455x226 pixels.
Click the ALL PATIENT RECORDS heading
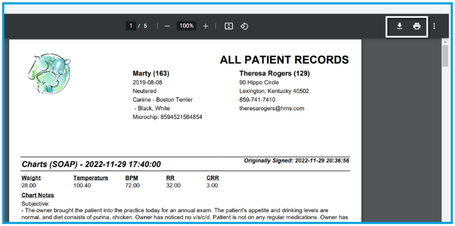284,60
